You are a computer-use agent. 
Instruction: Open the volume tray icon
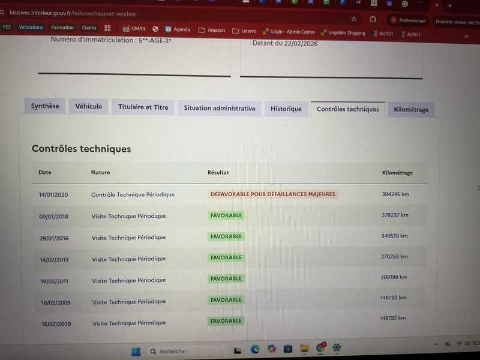[x=467, y=343]
